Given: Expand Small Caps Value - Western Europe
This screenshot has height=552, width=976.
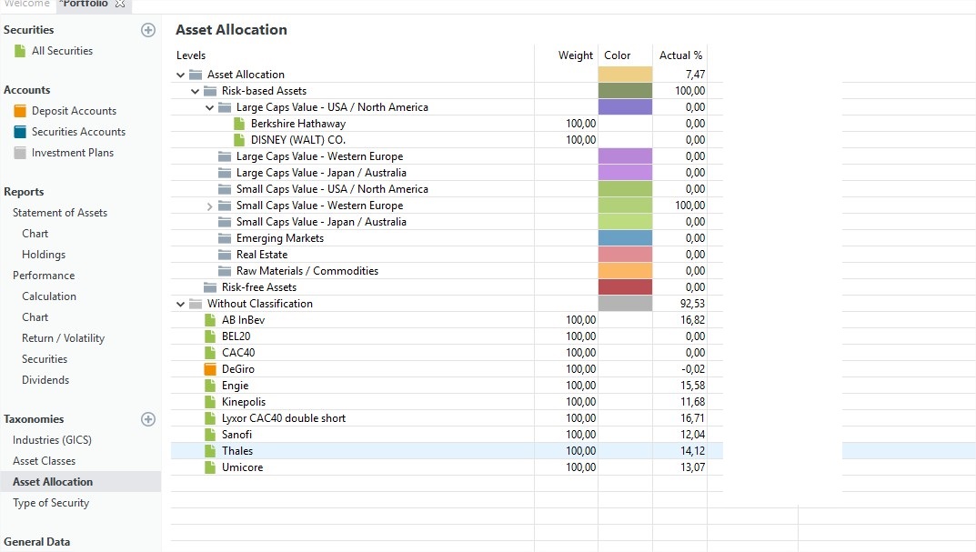Looking at the screenshot, I should pyautogui.click(x=210, y=206).
